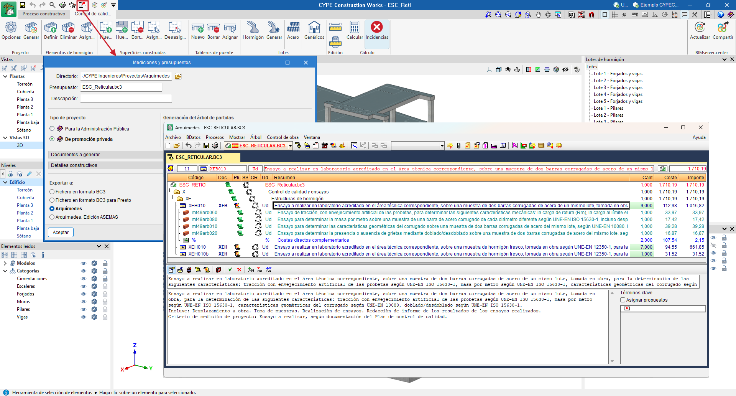Screen dimensions: 736x396
Task: Select 'Planta baja' under Plantas in Vistas
Action: click(x=28, y=122)
